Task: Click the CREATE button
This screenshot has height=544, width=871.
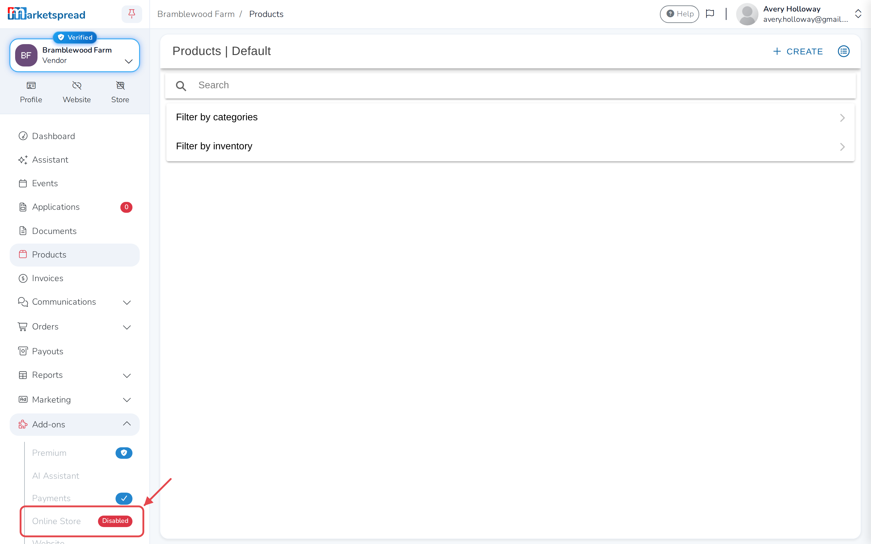Action: pos(798,51)
